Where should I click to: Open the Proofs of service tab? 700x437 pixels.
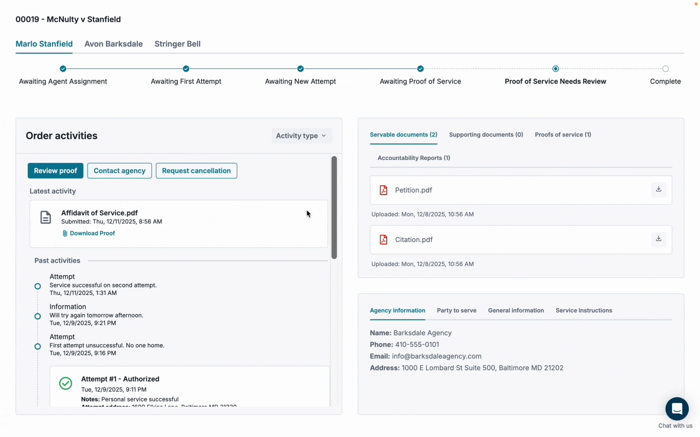[563, 134]
